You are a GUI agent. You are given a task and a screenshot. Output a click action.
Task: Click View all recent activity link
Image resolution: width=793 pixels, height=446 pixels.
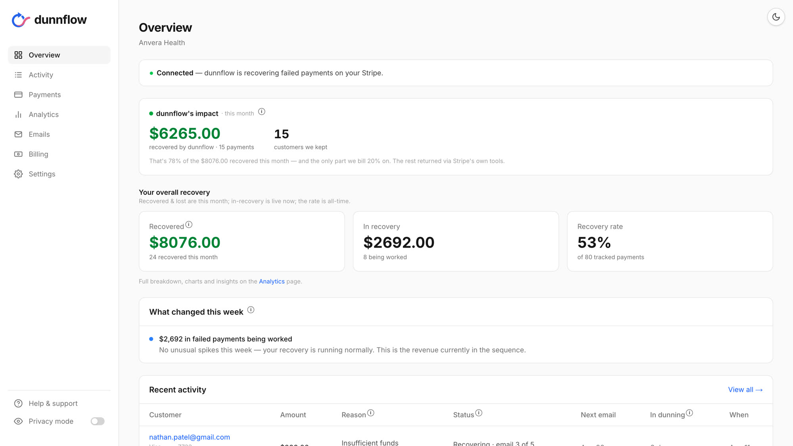(x=745, y=389)
